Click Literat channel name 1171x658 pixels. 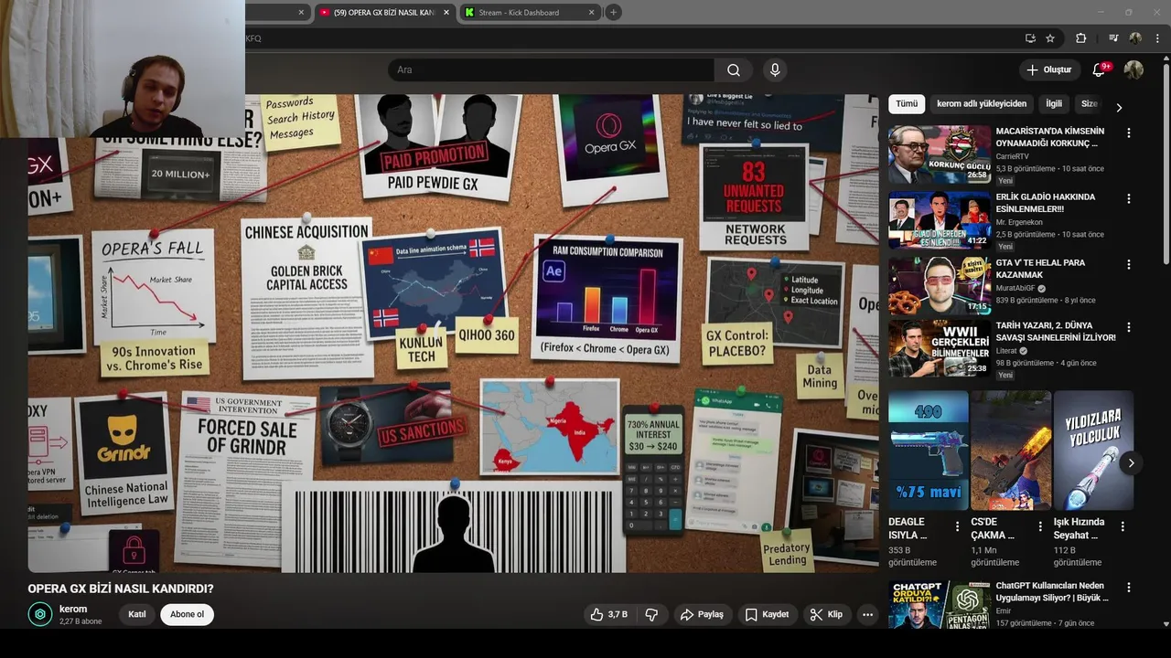[x=1006, y=351]
